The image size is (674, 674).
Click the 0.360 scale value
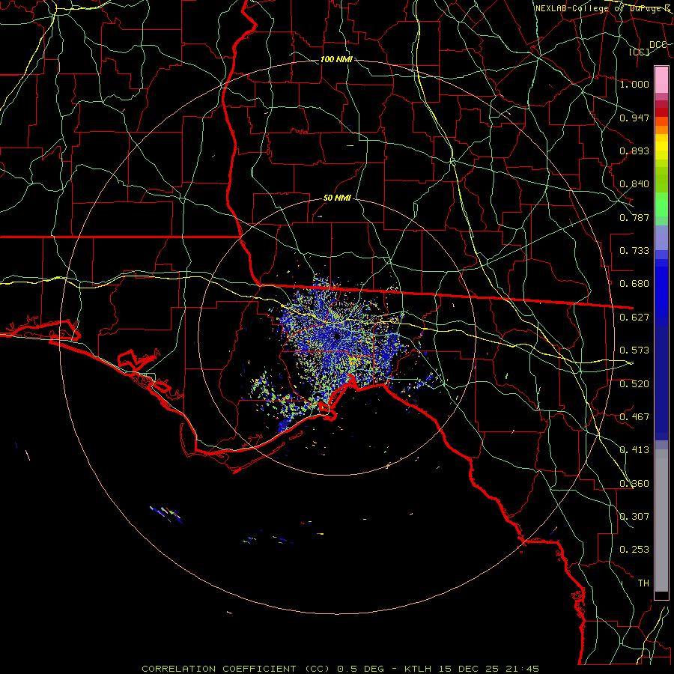tap(634, 484)
